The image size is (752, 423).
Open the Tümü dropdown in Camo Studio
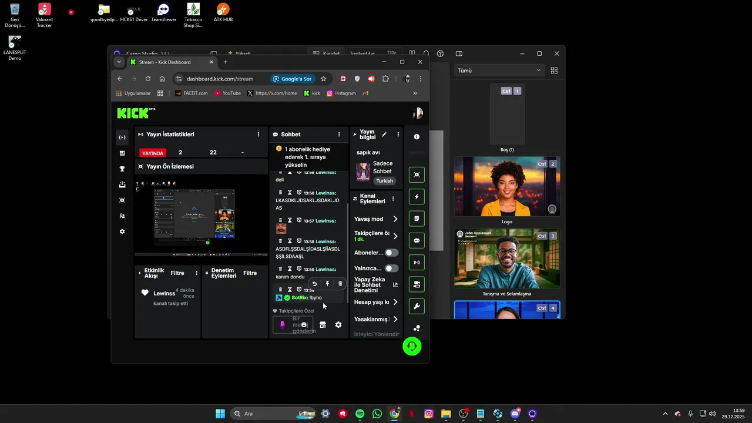pos(499,70)
